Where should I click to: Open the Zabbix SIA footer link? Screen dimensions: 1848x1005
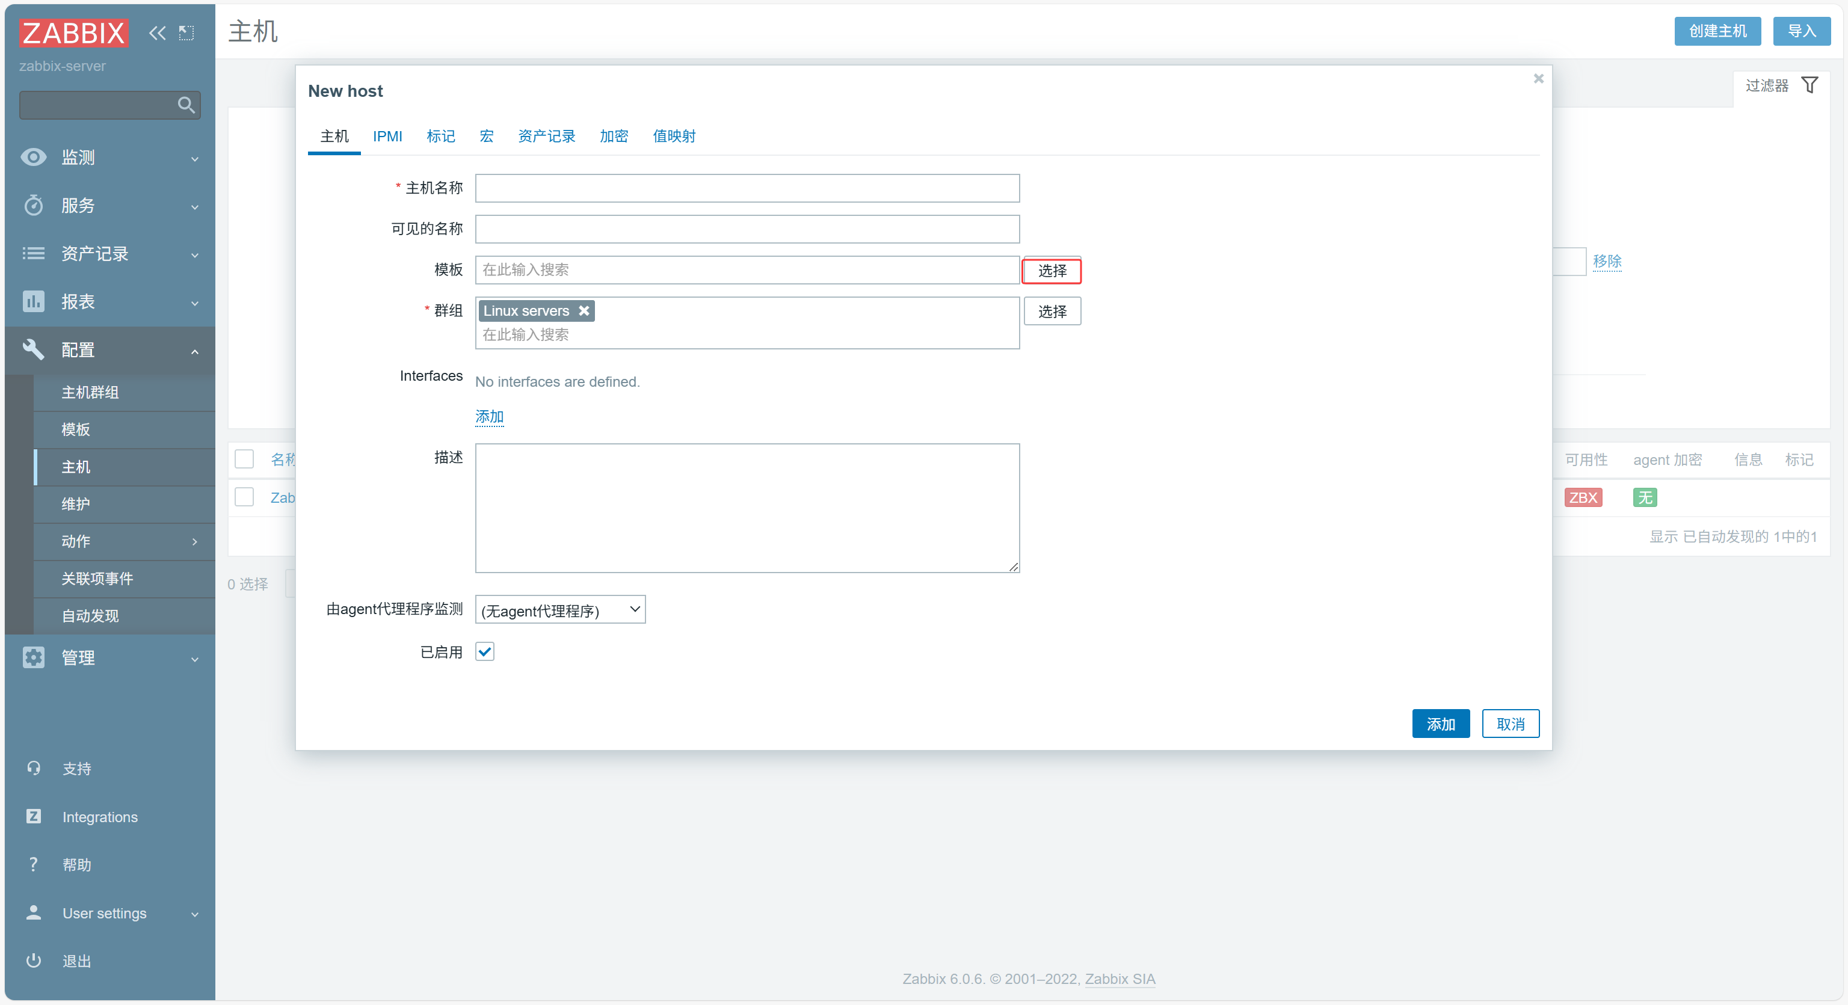(x=1120, y=979)
